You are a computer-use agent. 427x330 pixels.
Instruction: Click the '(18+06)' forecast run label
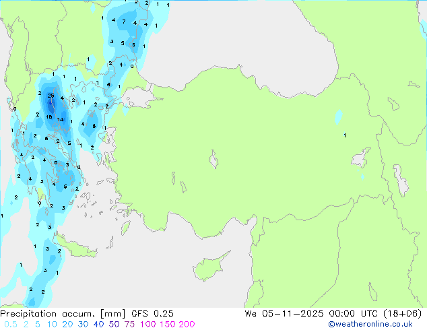click(x=403, y=314)
